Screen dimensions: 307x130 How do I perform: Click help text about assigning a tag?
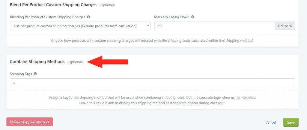tap(152, 100)
